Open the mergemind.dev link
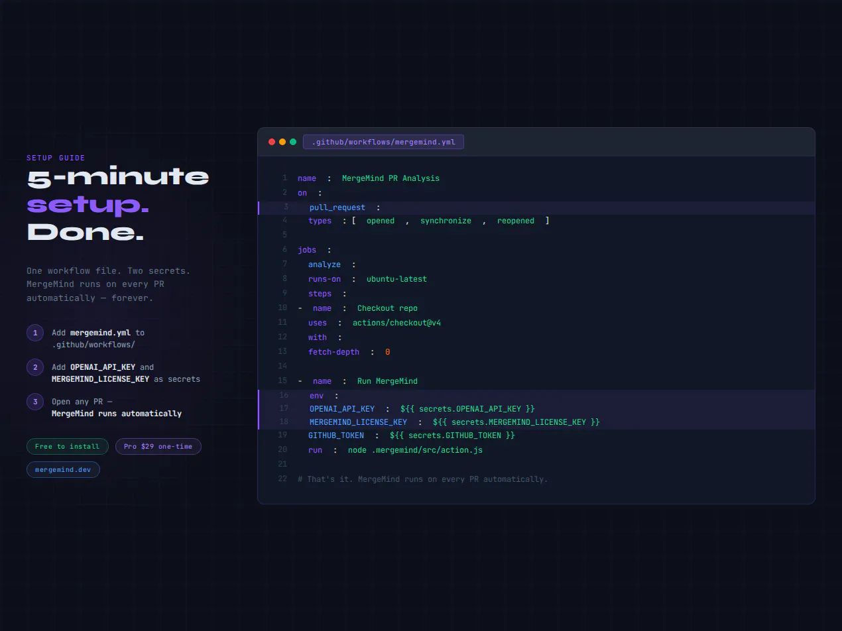 pos(63,470)
